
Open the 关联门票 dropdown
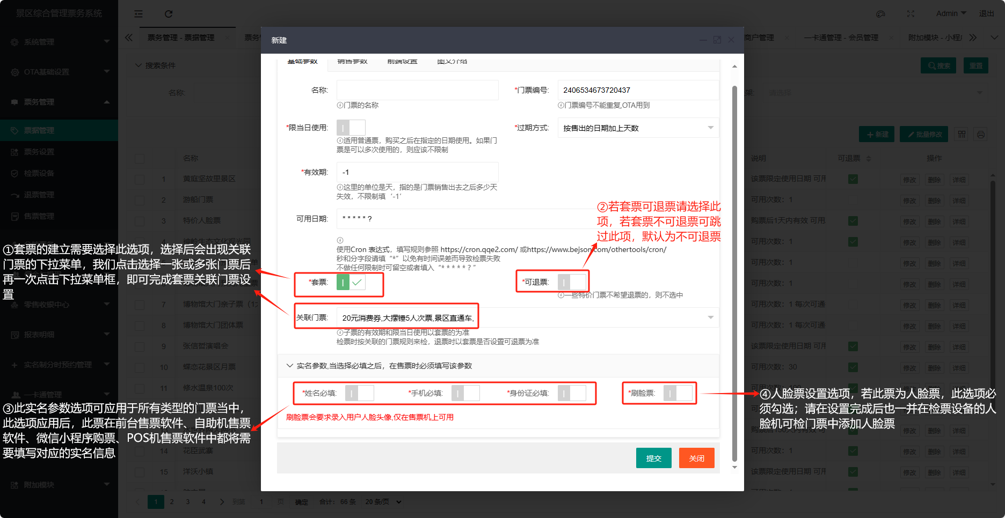pyautogui.click(x=528, y=317)
